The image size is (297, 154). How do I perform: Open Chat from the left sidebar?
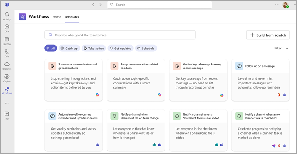click(7, 29)
